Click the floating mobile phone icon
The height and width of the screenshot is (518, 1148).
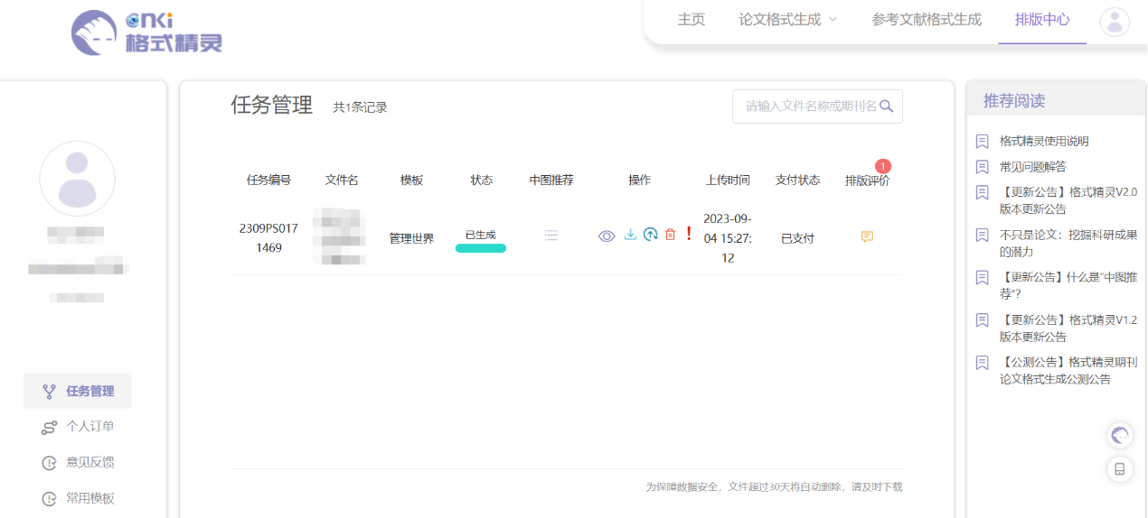click(1120, 469)
